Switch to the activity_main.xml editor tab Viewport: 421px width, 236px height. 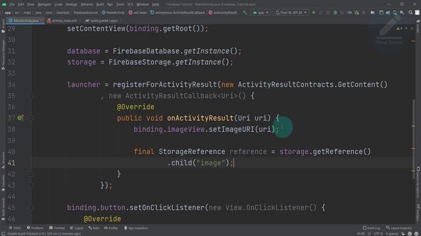(64, 20)
